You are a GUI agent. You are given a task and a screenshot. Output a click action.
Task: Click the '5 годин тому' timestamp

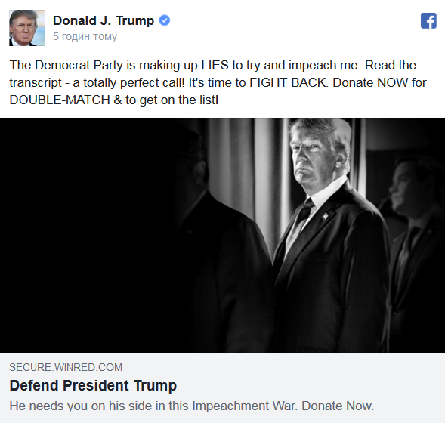[85, 36]
